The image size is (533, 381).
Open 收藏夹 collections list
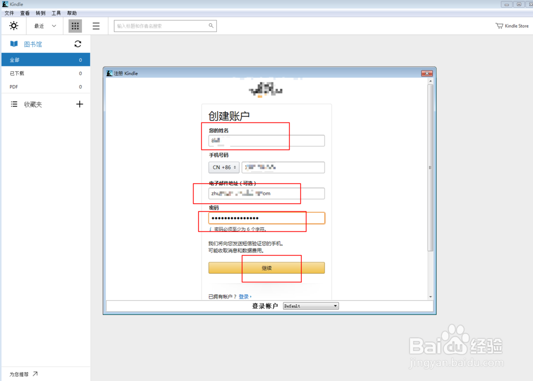coord(33,104)
